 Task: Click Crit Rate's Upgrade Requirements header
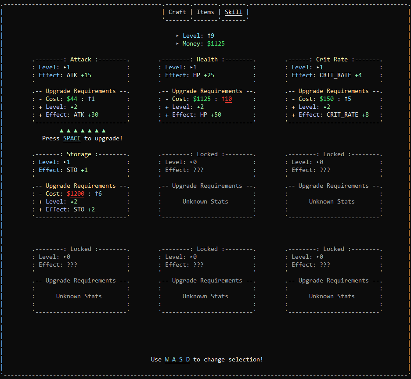(333, 91)
